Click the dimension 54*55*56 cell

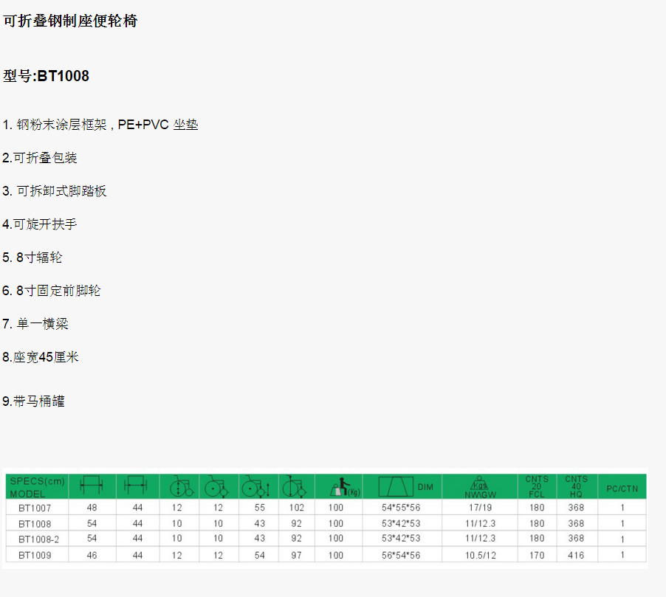(401, 508)
